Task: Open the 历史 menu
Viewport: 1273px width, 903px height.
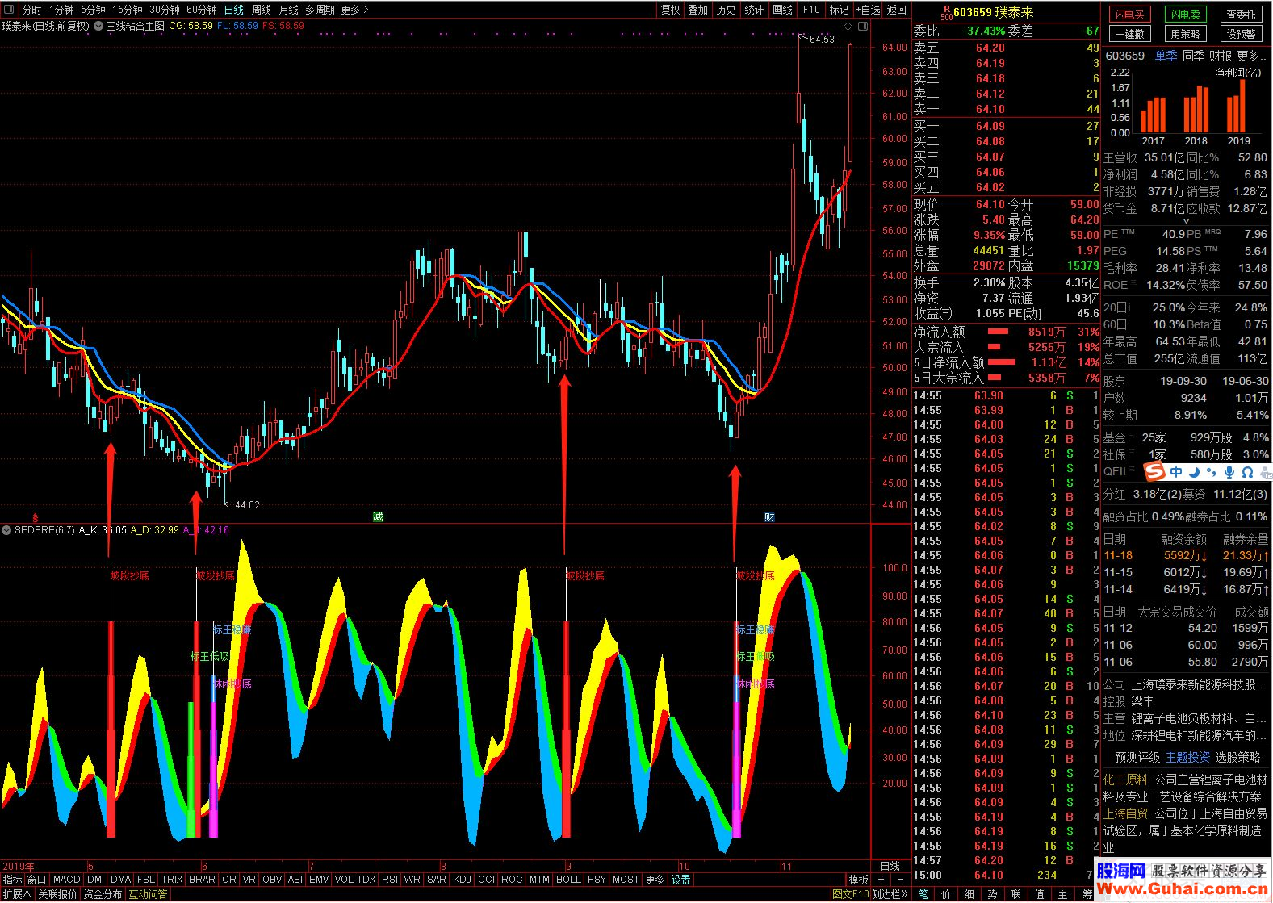Action: pos(727,10)
